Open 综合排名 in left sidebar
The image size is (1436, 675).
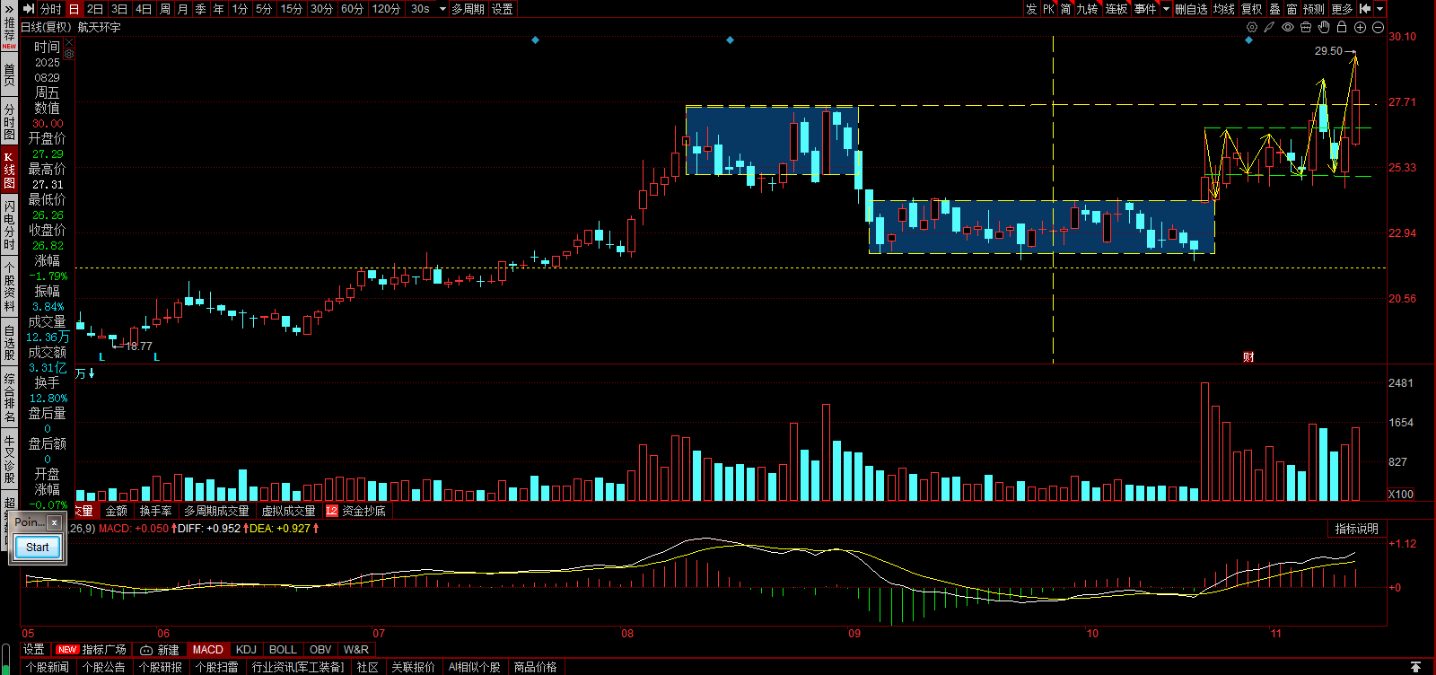pos(9,398)
